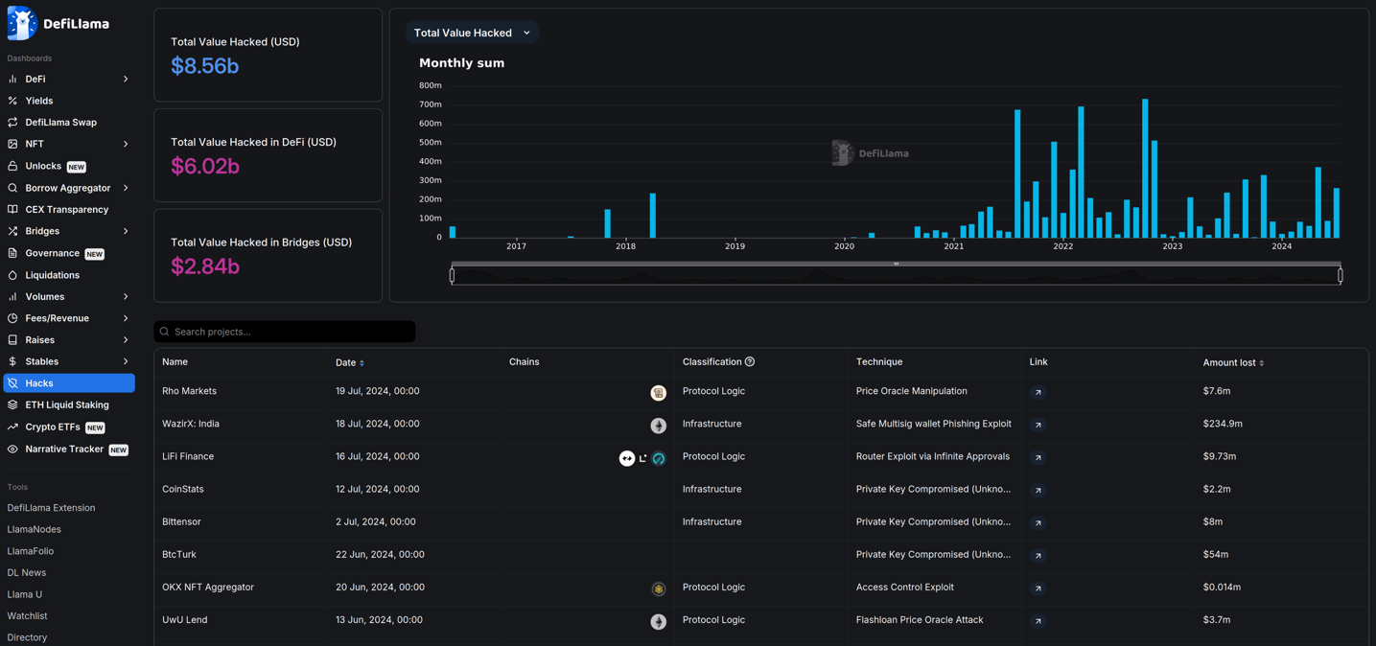The image size is (1376, 646).
Task: Expand the Bridges sidebar menu
Action: tap(126, 231)
